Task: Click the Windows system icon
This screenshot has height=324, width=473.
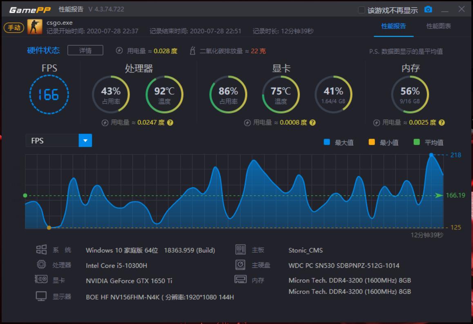Action: coord(41,250)
